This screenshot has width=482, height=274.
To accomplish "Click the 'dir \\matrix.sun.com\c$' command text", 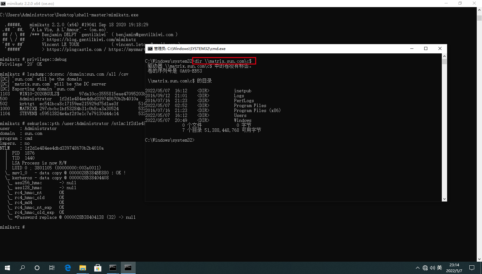I will [223, 61].
